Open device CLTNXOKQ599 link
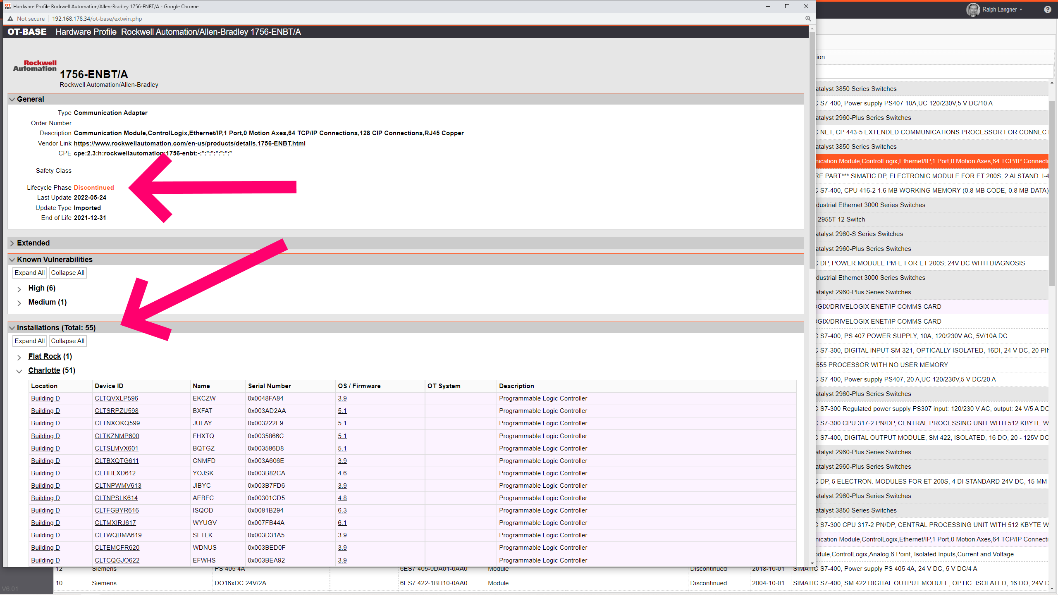 click(x=117, y=423)
